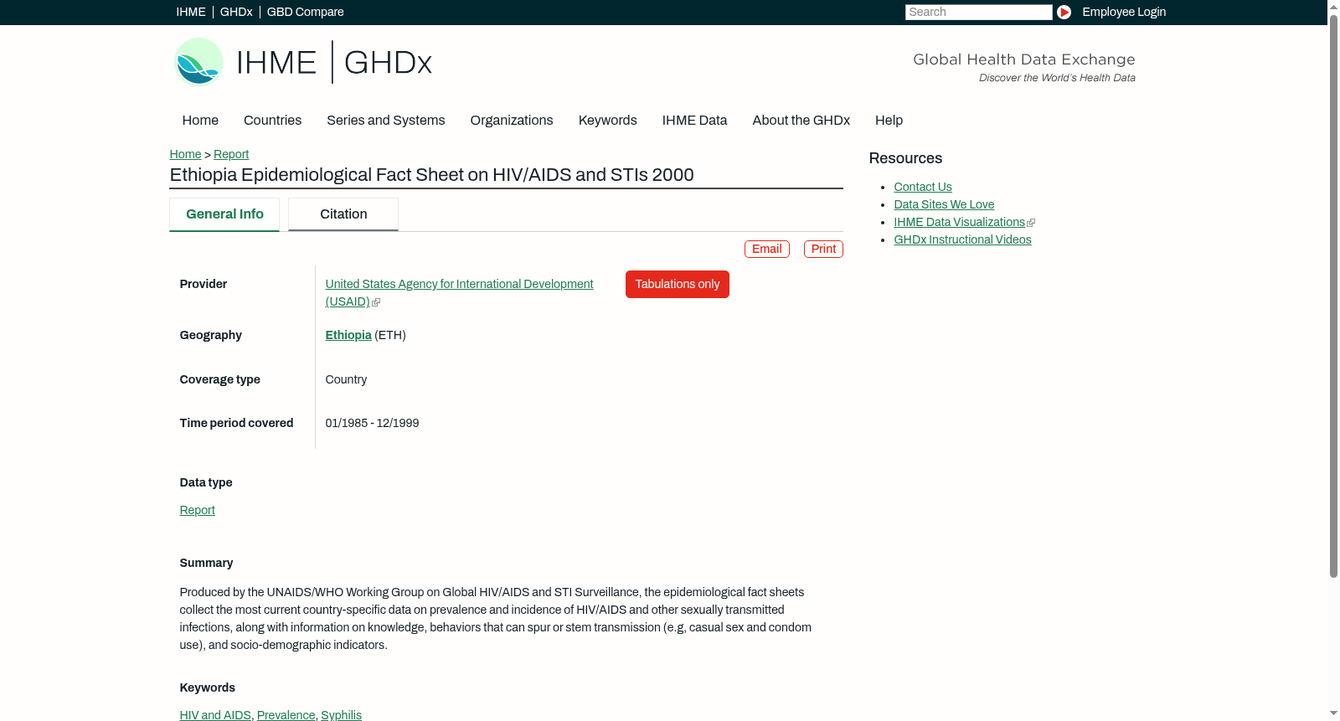Focus the Search input field

(x=978, y=12)
